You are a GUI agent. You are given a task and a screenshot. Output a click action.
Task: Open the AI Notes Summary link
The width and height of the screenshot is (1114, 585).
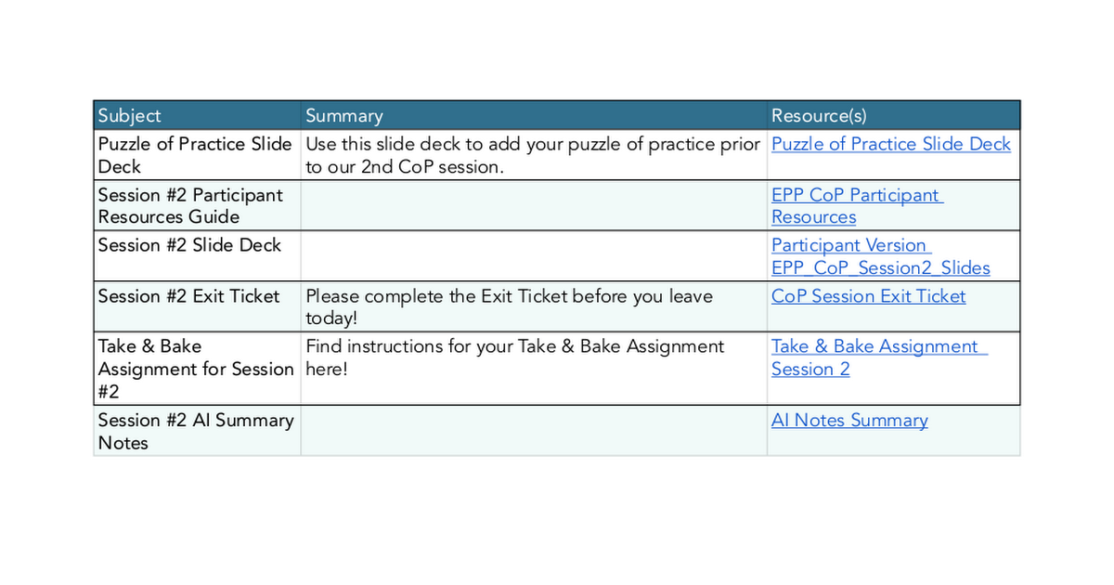(x=848, y=420)
